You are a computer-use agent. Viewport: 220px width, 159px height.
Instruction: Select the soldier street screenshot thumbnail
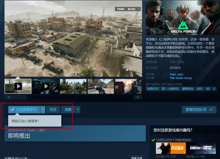[101, 86]
